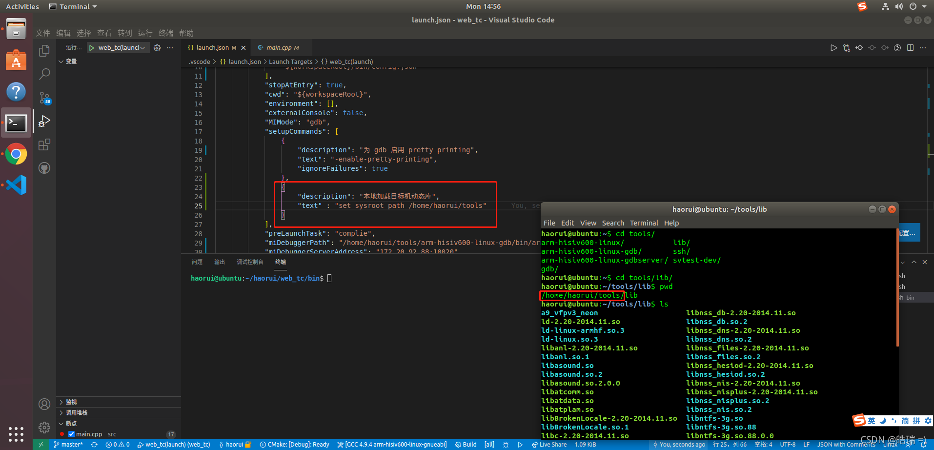Select the Run and Debug view icon
The image size is (934, 450).
click(x=44, y=121)
